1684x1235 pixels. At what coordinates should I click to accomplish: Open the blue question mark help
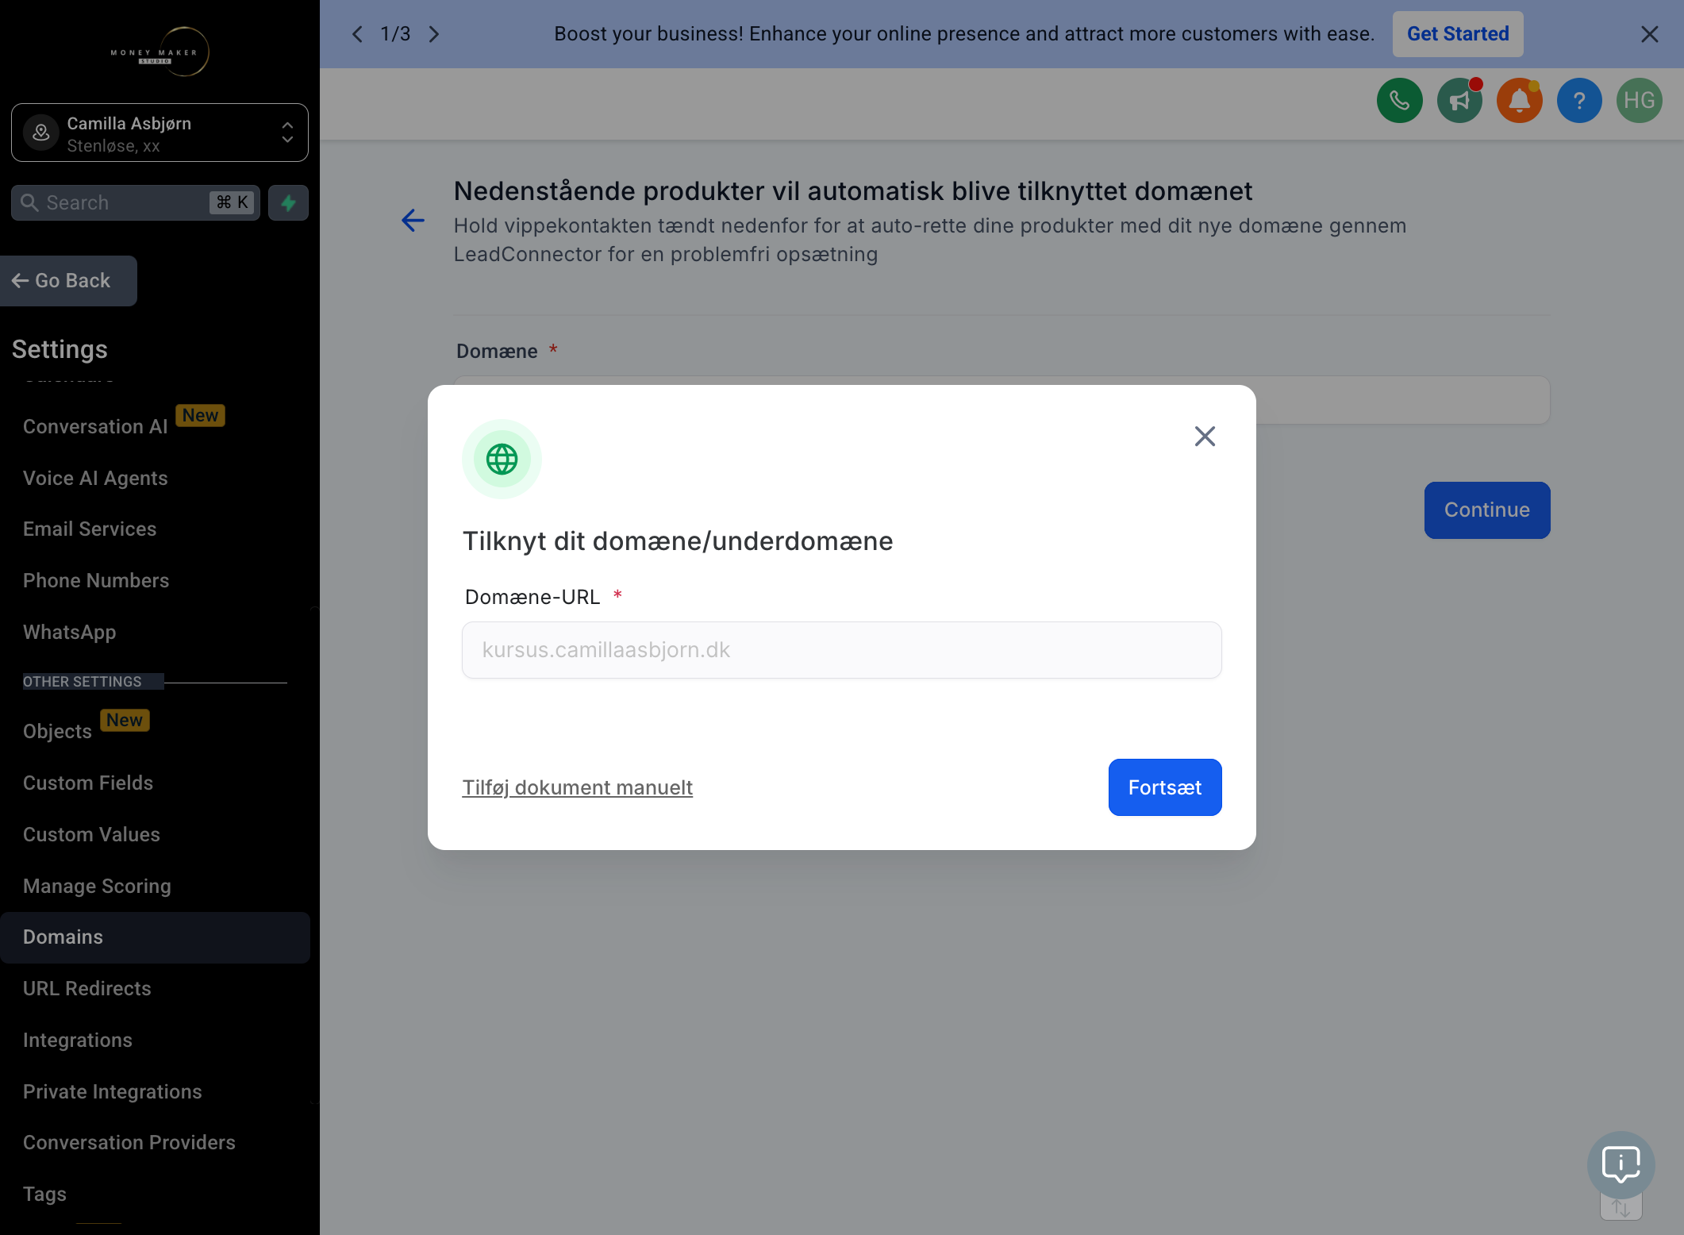click(x=1579, y=101)
